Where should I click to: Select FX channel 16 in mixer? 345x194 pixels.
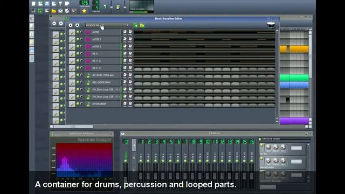point(252,142)
